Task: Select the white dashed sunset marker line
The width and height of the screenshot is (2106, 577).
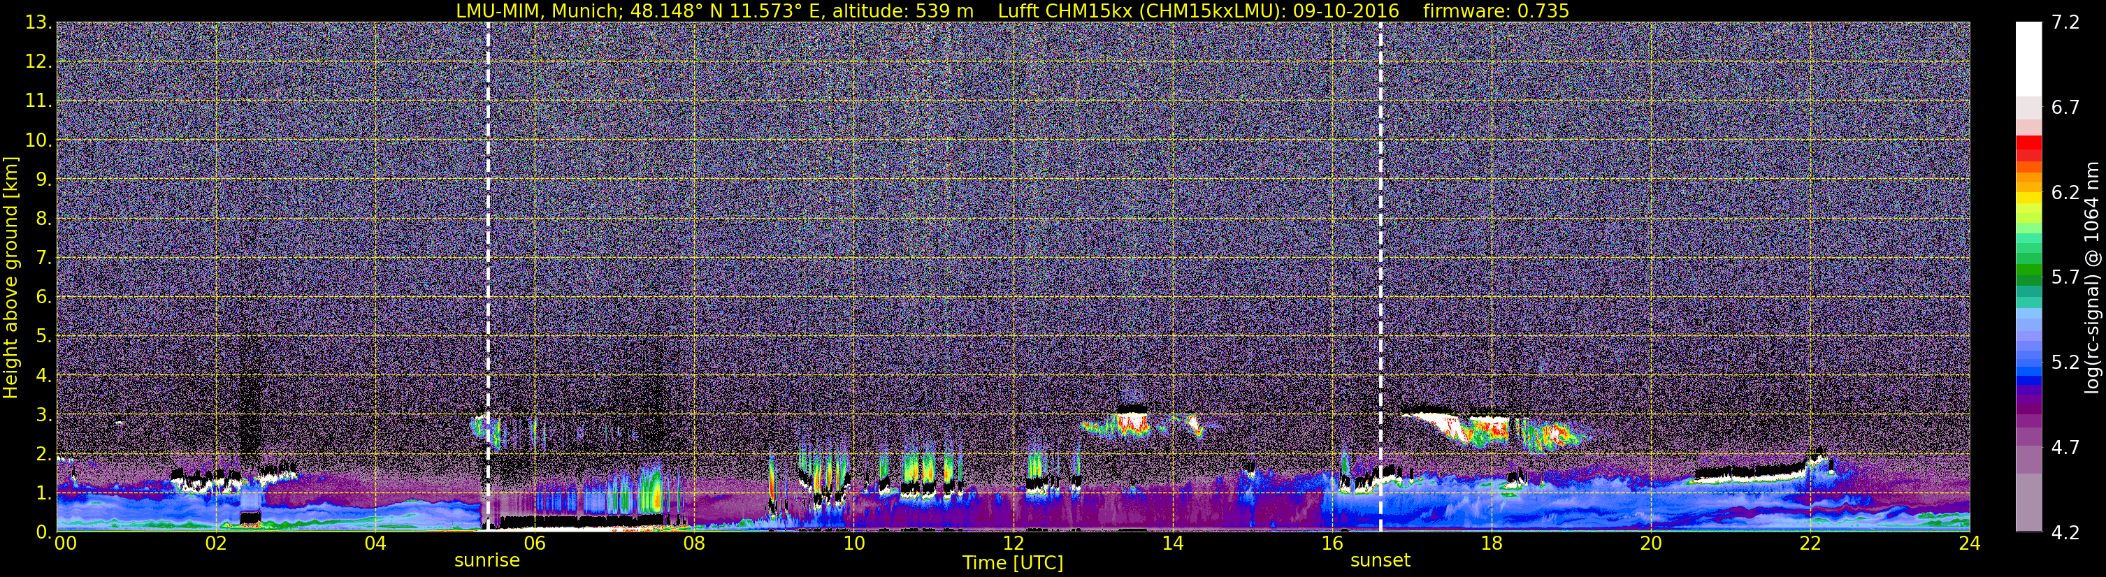Action: (1381, 277)
